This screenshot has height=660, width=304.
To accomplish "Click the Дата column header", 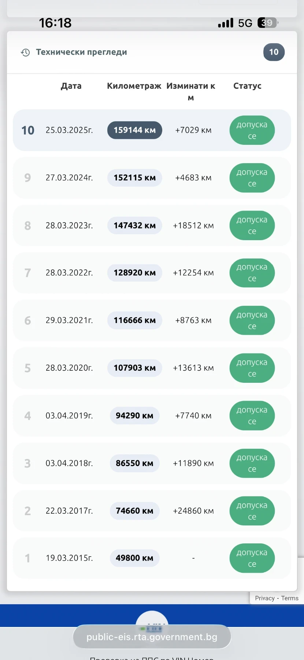I will (71, 86).
